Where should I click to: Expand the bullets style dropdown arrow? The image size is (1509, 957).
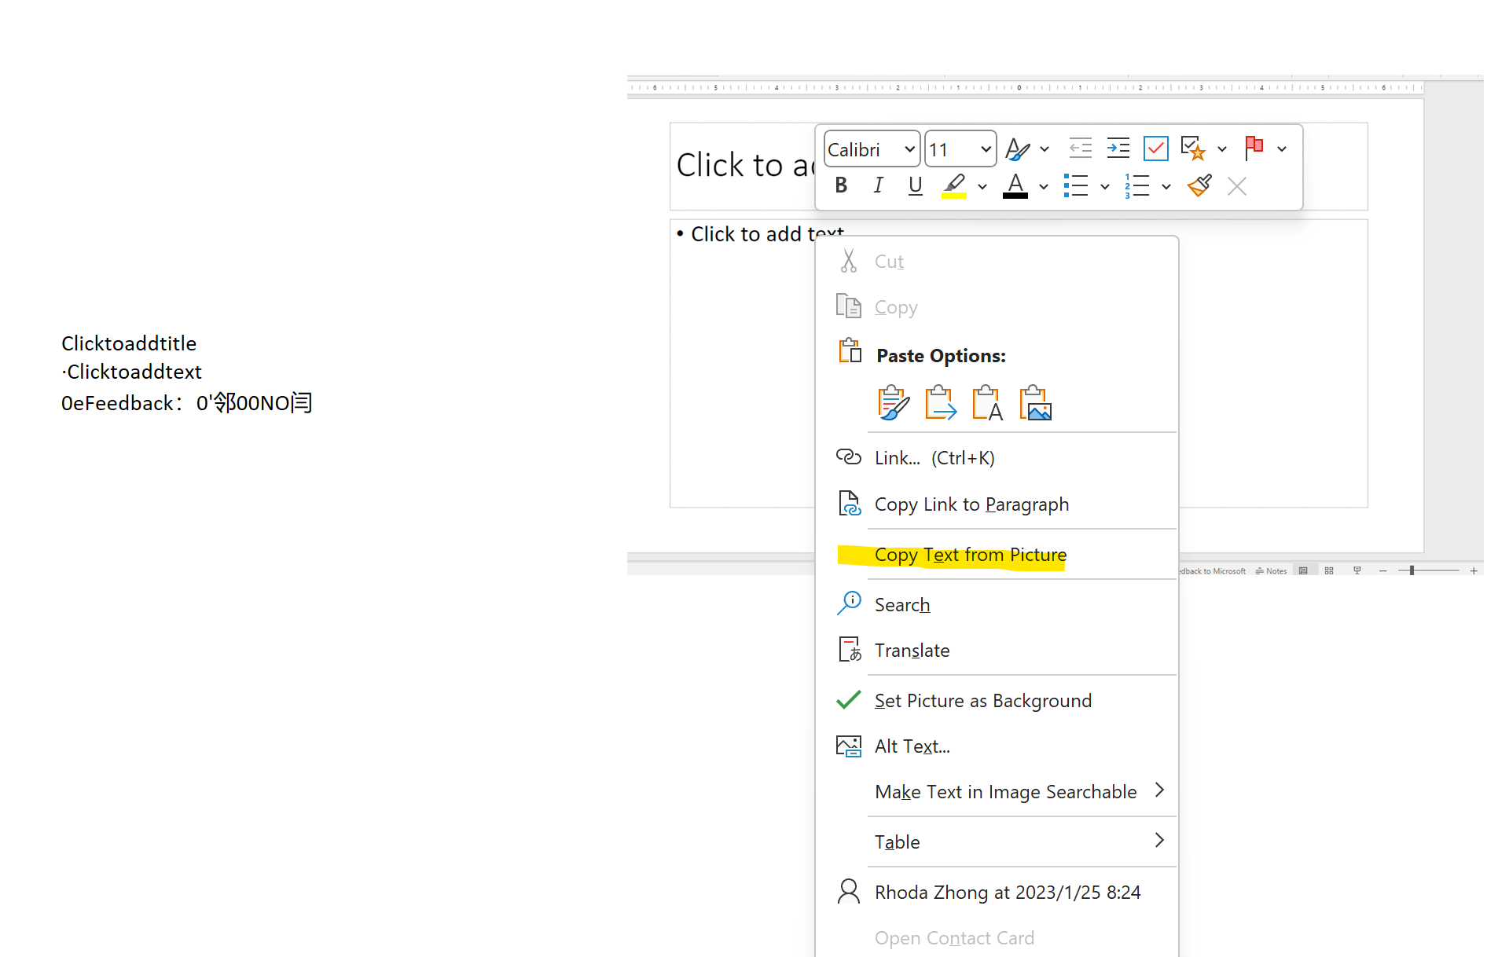(x=1105, y=187)
